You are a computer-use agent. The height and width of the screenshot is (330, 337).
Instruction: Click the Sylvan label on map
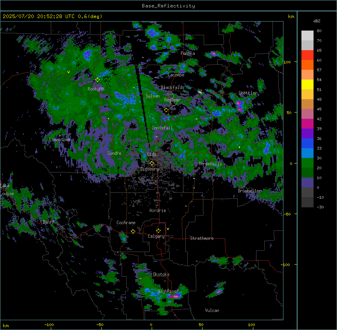[x=152, y=96]
